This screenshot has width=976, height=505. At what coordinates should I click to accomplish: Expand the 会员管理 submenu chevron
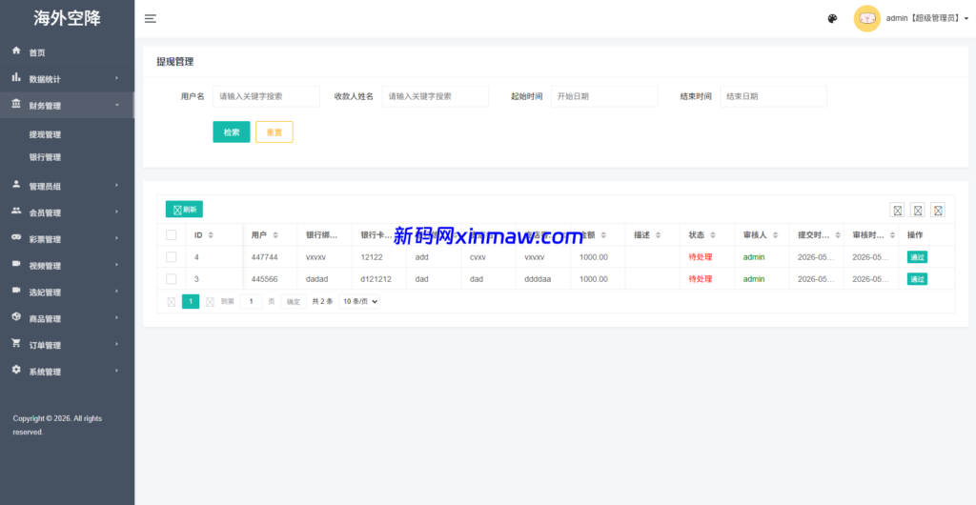(116, 212)
